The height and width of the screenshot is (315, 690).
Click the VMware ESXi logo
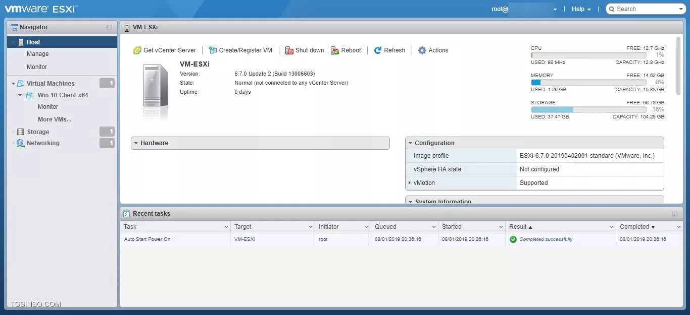[x=41, y=9]
